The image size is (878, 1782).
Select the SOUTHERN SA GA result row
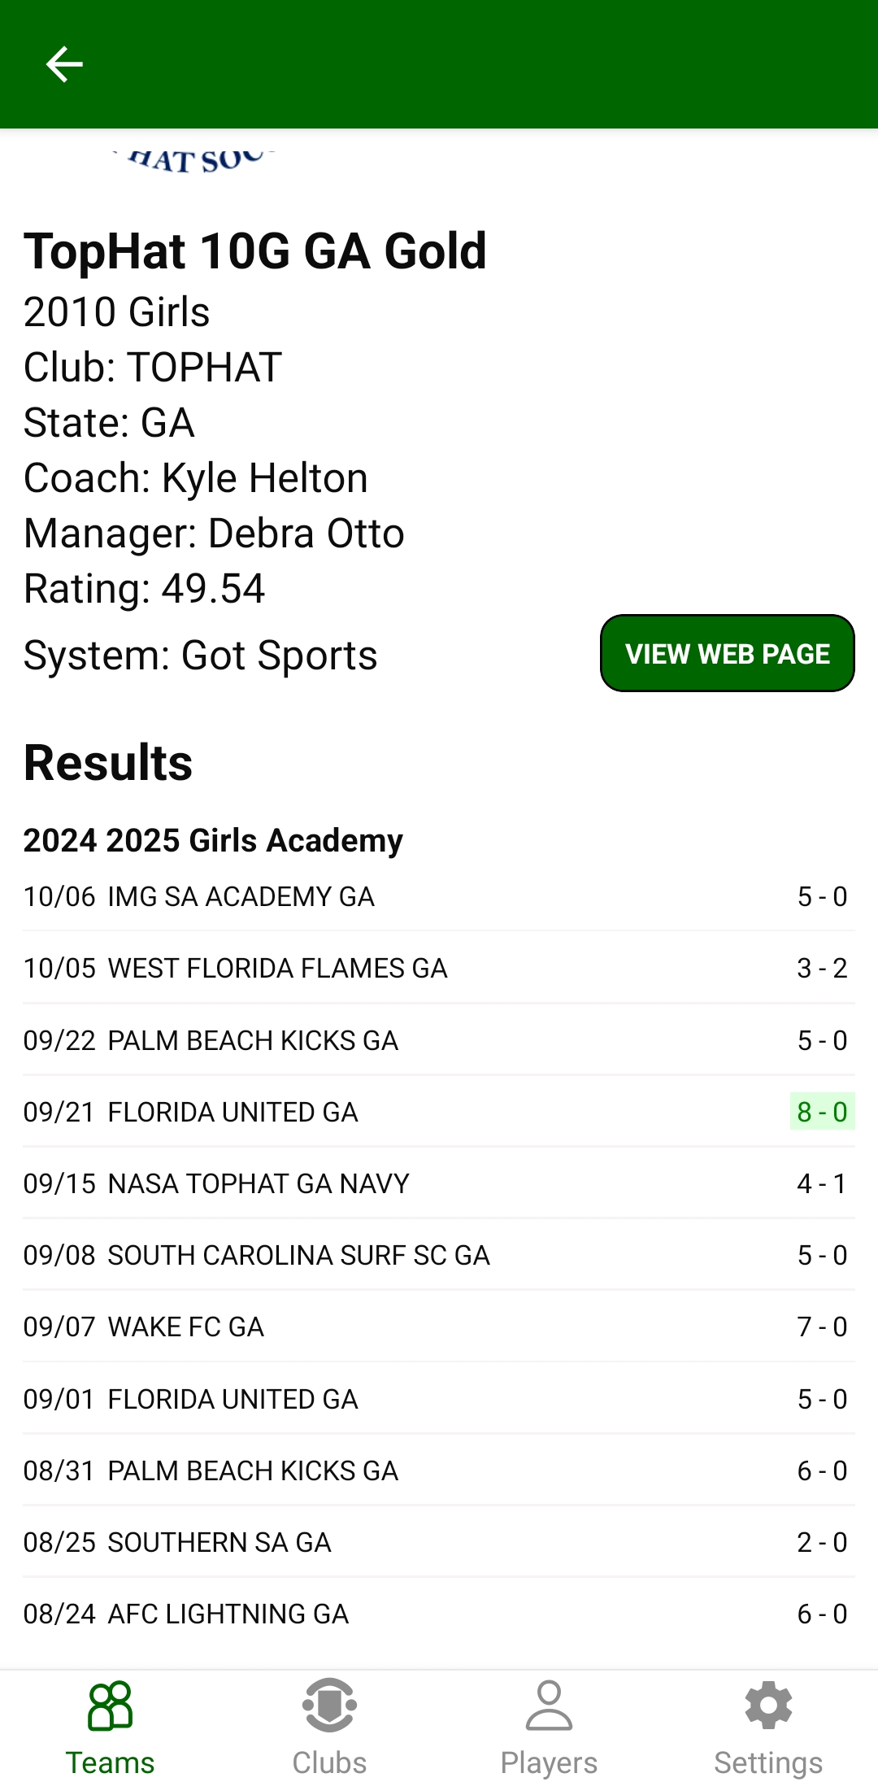click(439, 1542)
